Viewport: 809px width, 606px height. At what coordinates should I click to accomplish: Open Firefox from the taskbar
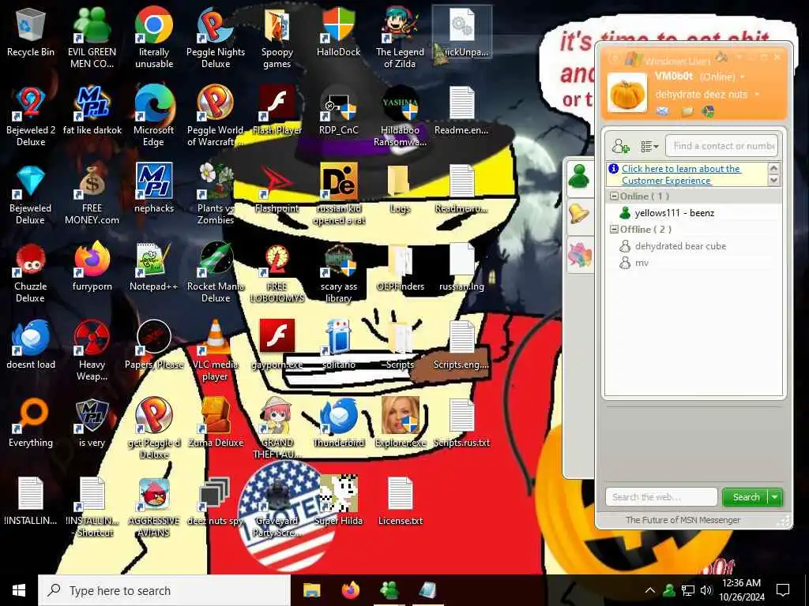coord(350,590)
